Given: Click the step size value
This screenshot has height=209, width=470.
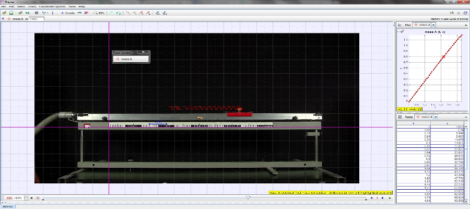Looking at the screenshot, I should (377, 198).
